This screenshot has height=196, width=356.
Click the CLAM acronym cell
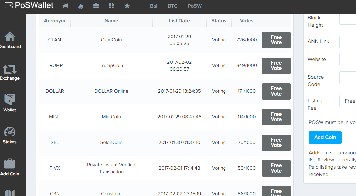tap(55, 40)
